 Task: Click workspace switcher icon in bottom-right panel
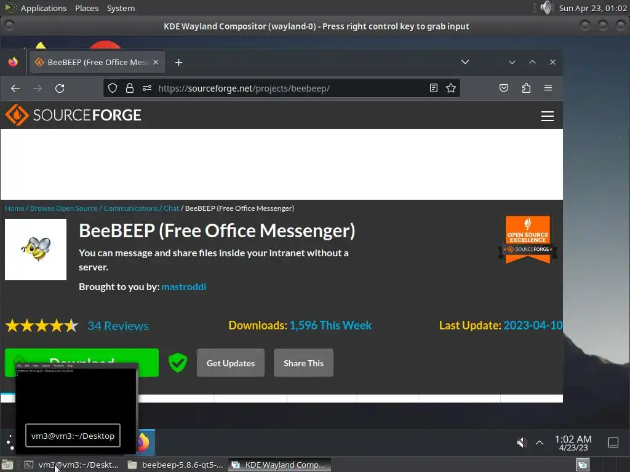(583, 465)
